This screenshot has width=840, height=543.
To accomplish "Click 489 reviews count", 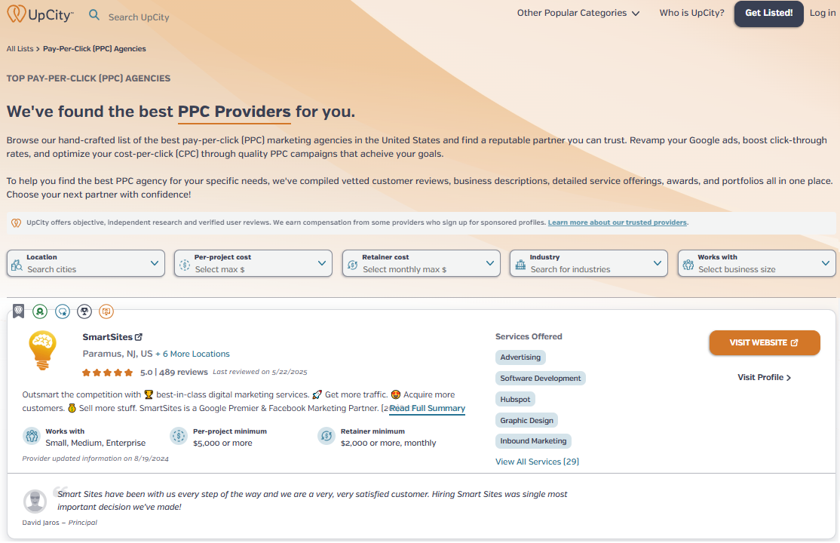I will [183, 372].
